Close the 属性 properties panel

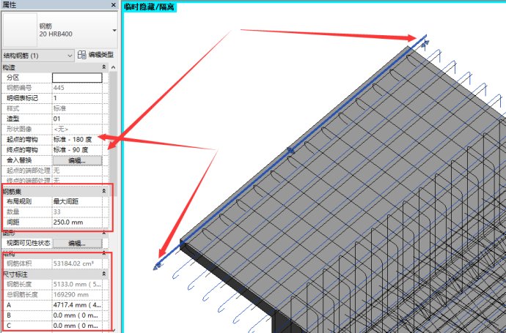click(x=114, y=5)
